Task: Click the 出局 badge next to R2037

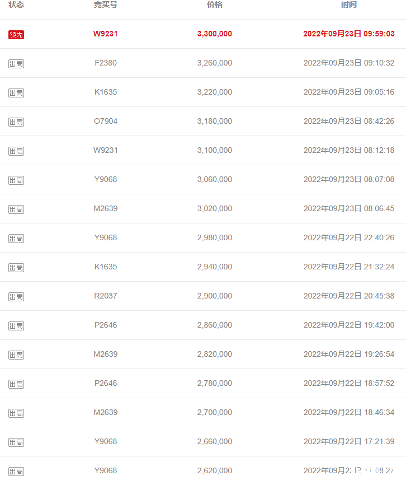Action: 16,297
